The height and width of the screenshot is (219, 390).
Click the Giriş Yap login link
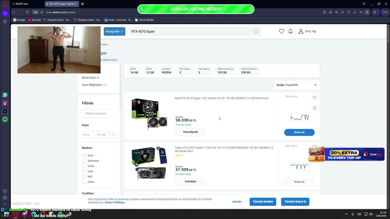(x=307, y=31)
